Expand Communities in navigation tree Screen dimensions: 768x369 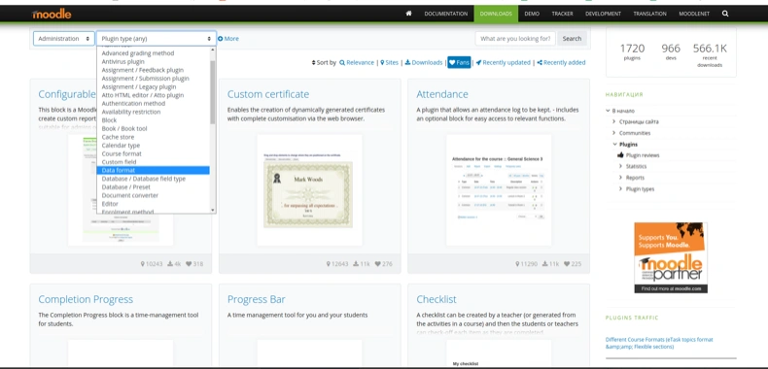[614, 133]
